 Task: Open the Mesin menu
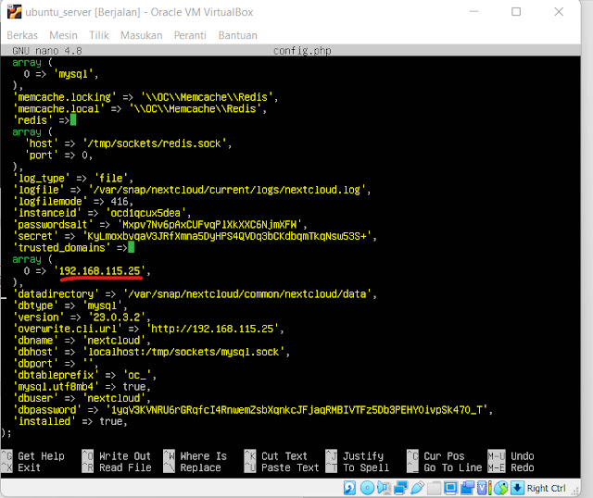pyautogui.click(x=63, y=35)
